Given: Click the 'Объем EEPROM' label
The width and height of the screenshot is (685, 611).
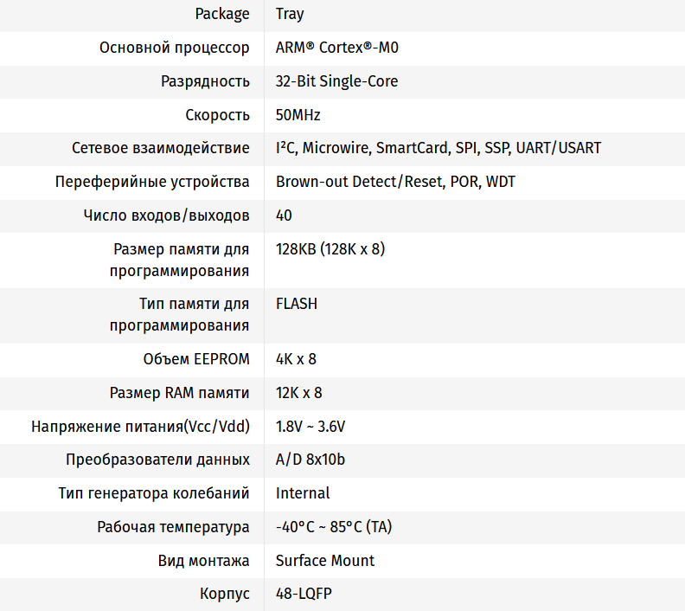Looking at the screenshot, I should tap(196, 359).
